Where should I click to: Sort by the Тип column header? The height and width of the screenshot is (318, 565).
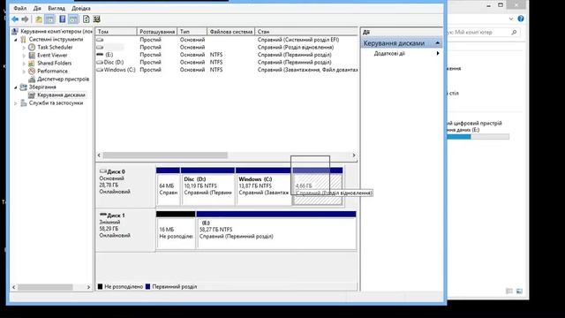coord(192,32)
